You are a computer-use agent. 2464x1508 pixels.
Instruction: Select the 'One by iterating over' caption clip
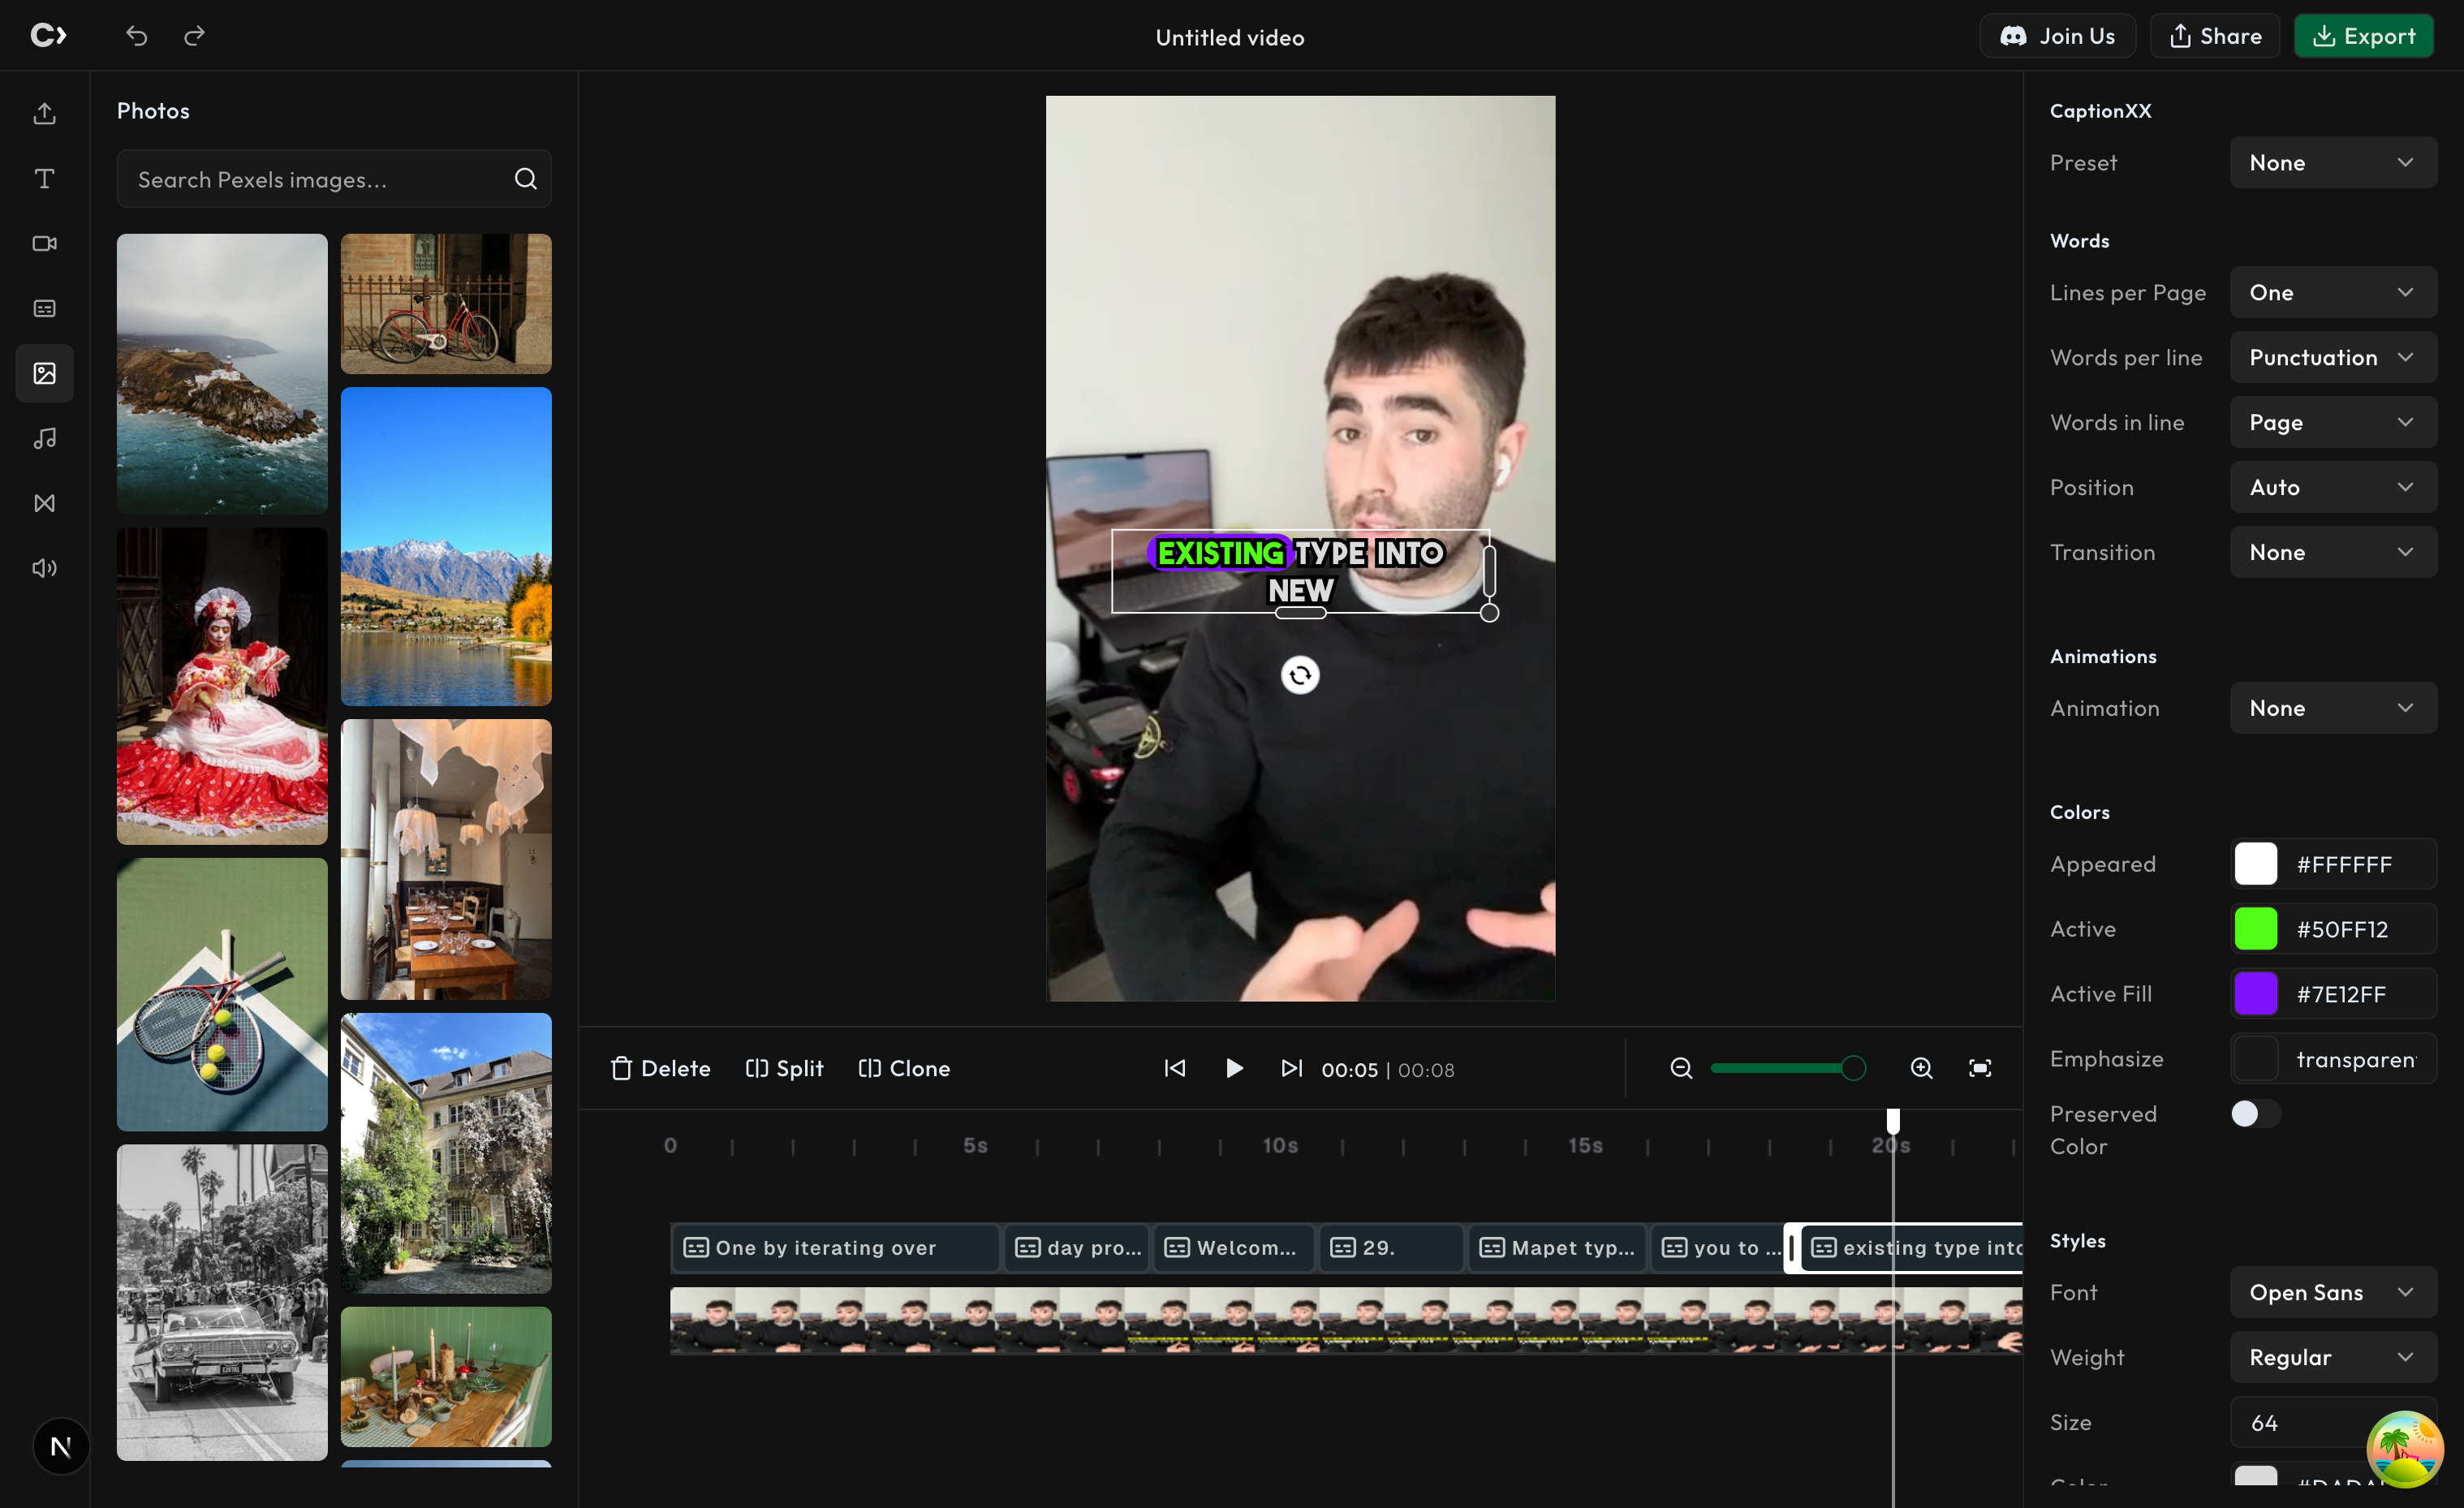pos(836,1247)
